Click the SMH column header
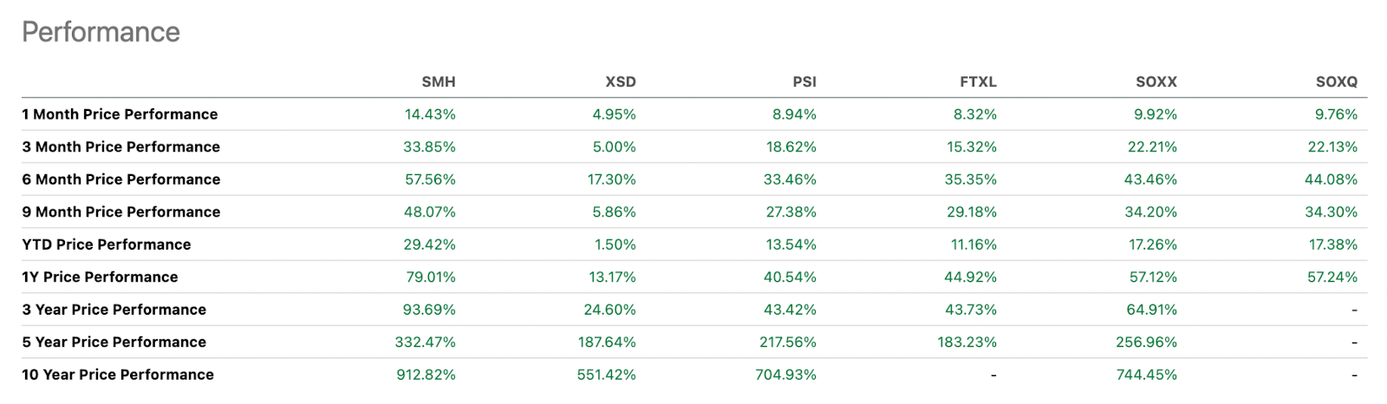 click(x=438, y=81)
